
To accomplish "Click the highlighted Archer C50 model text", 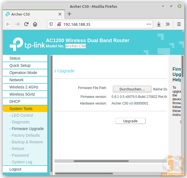I will point(76,46).
